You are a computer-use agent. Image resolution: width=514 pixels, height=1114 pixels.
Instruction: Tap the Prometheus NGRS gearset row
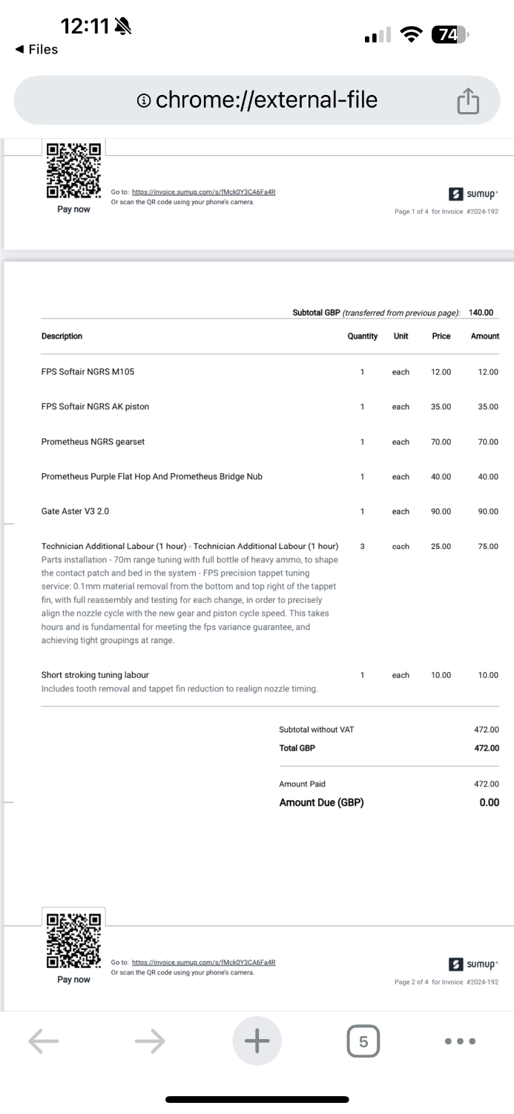pos(93,442)
